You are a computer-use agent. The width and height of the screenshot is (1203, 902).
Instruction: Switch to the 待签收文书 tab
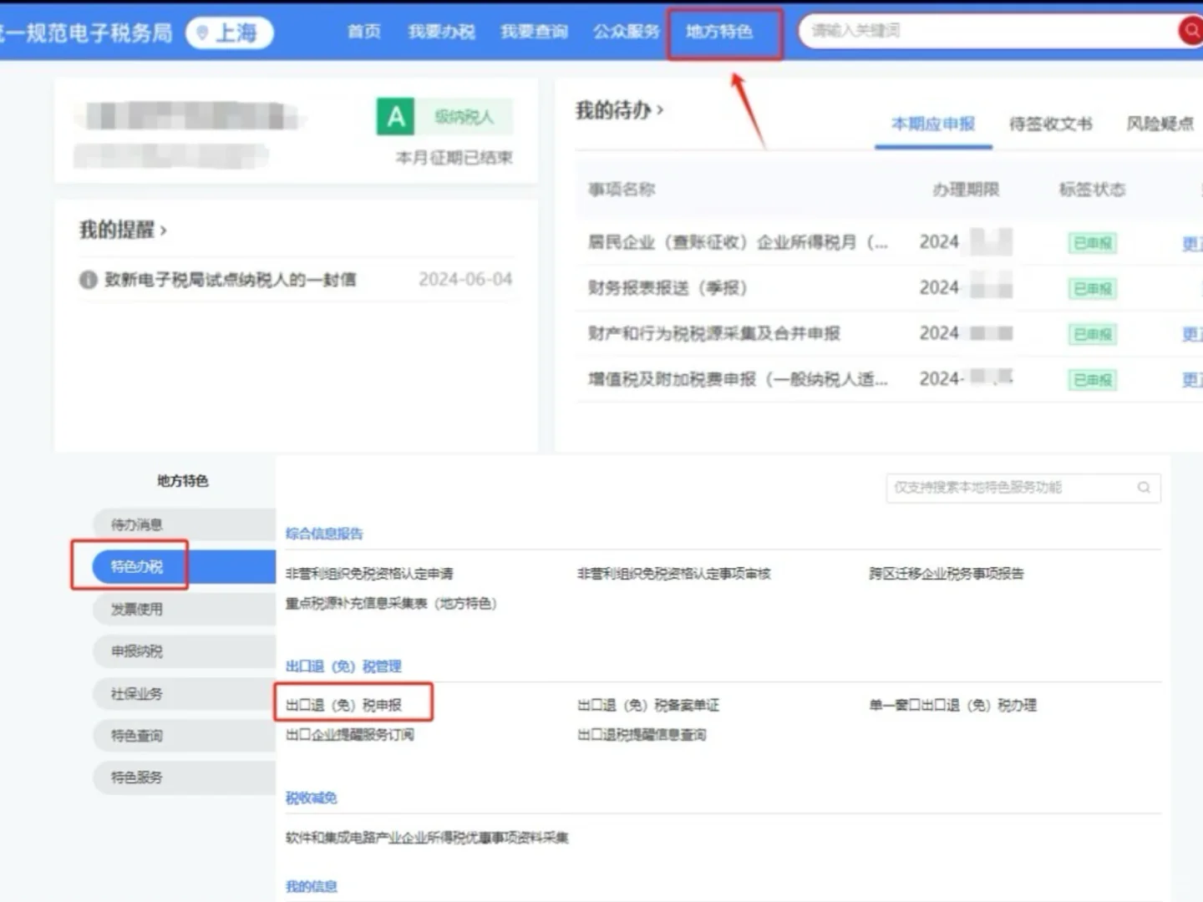1050,124
